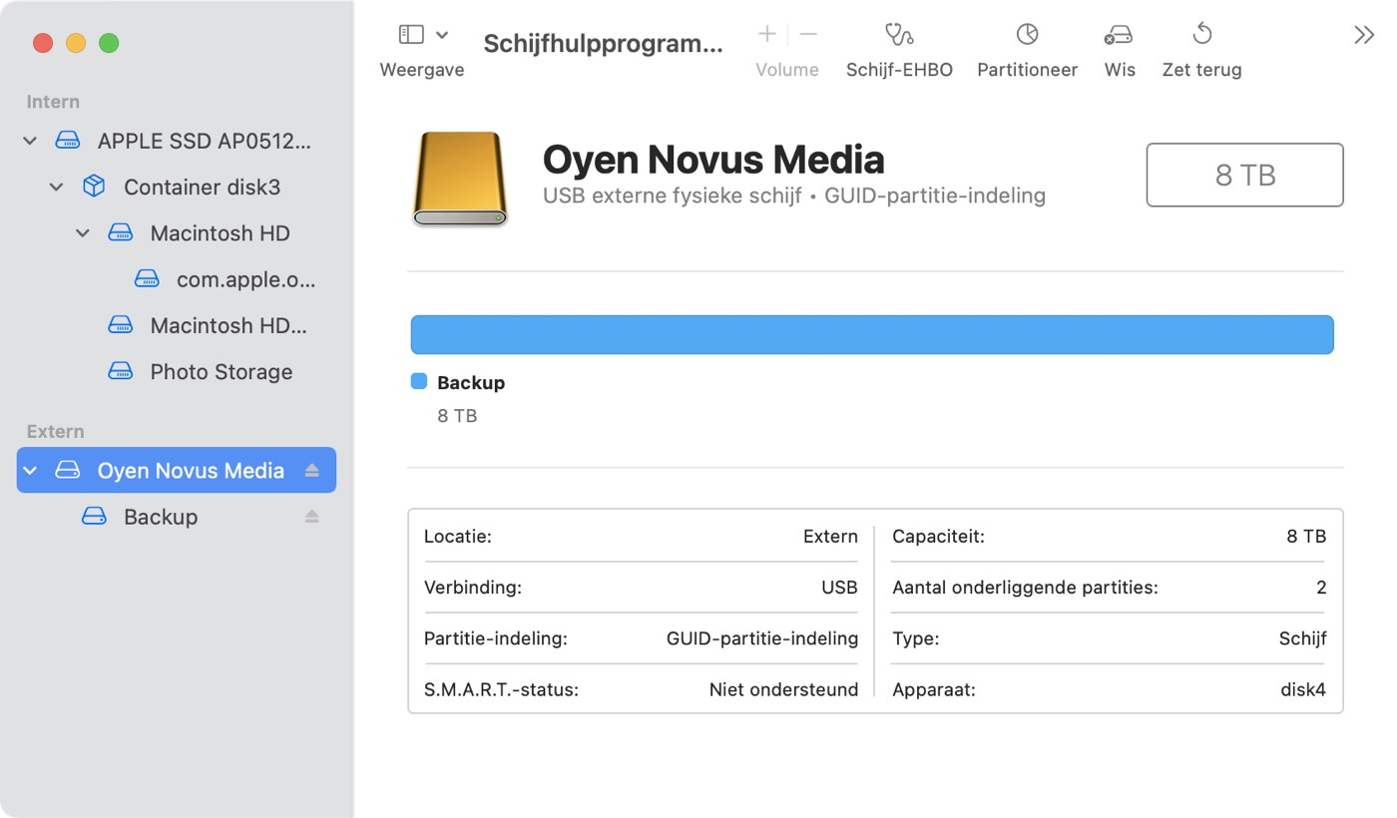Click the Photo Storage drive icon

coord(121,372)
